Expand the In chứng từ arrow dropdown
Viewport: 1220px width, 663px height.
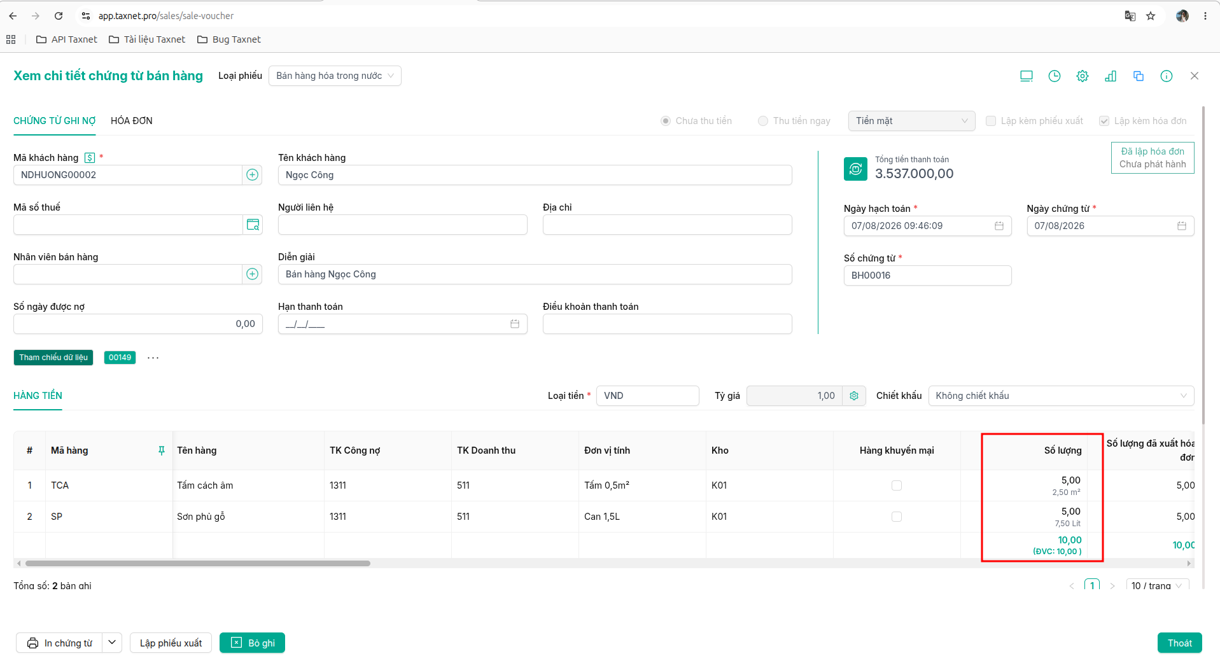coord(112,643)
